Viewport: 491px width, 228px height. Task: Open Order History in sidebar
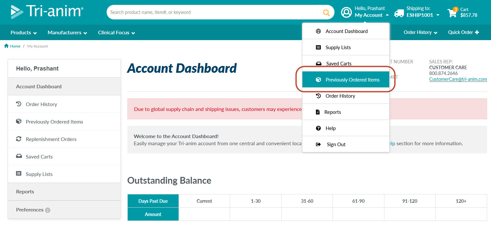[64, 104]
